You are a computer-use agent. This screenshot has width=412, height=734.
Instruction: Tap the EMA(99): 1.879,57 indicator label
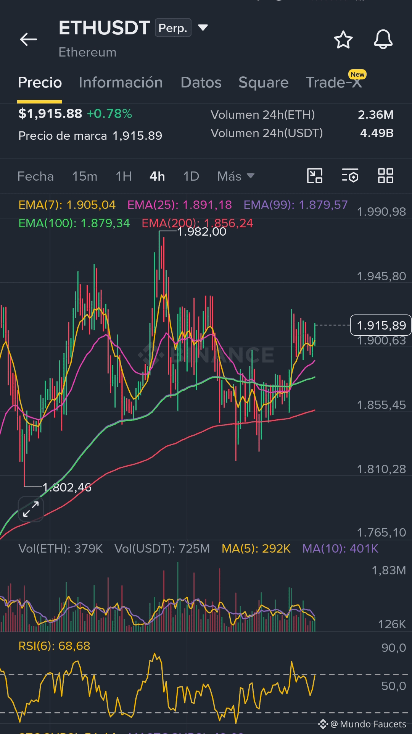(296, 205)
